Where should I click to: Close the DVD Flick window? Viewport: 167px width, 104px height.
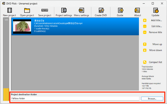tap(162, 3)
